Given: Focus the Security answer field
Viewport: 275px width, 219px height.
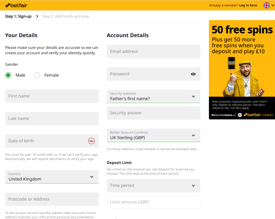Looking at the screenshot, I should click(x=153, y=113).
